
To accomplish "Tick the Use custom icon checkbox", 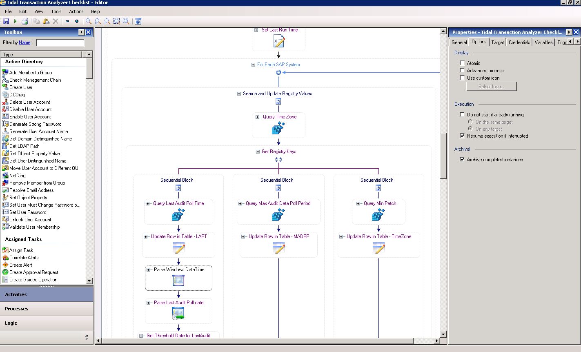I will click(462, 78).
